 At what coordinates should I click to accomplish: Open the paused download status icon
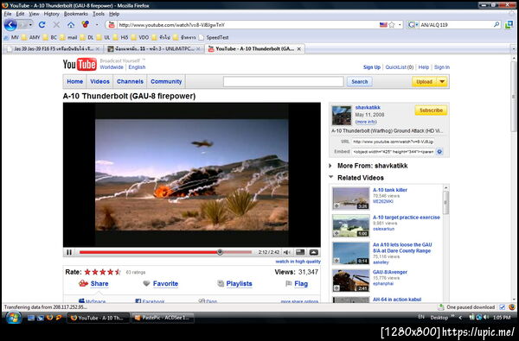[x=440, y=307]
